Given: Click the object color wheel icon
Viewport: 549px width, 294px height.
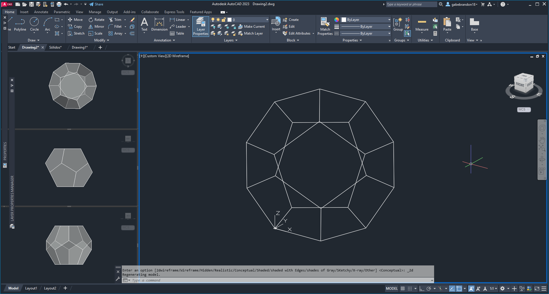Looking at the screenshot, I should pos(337,20).
